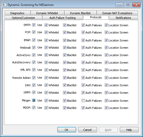143x137 pixels.
Task: Uncheck MDDP Use checkbox
Action: point(34,108)
